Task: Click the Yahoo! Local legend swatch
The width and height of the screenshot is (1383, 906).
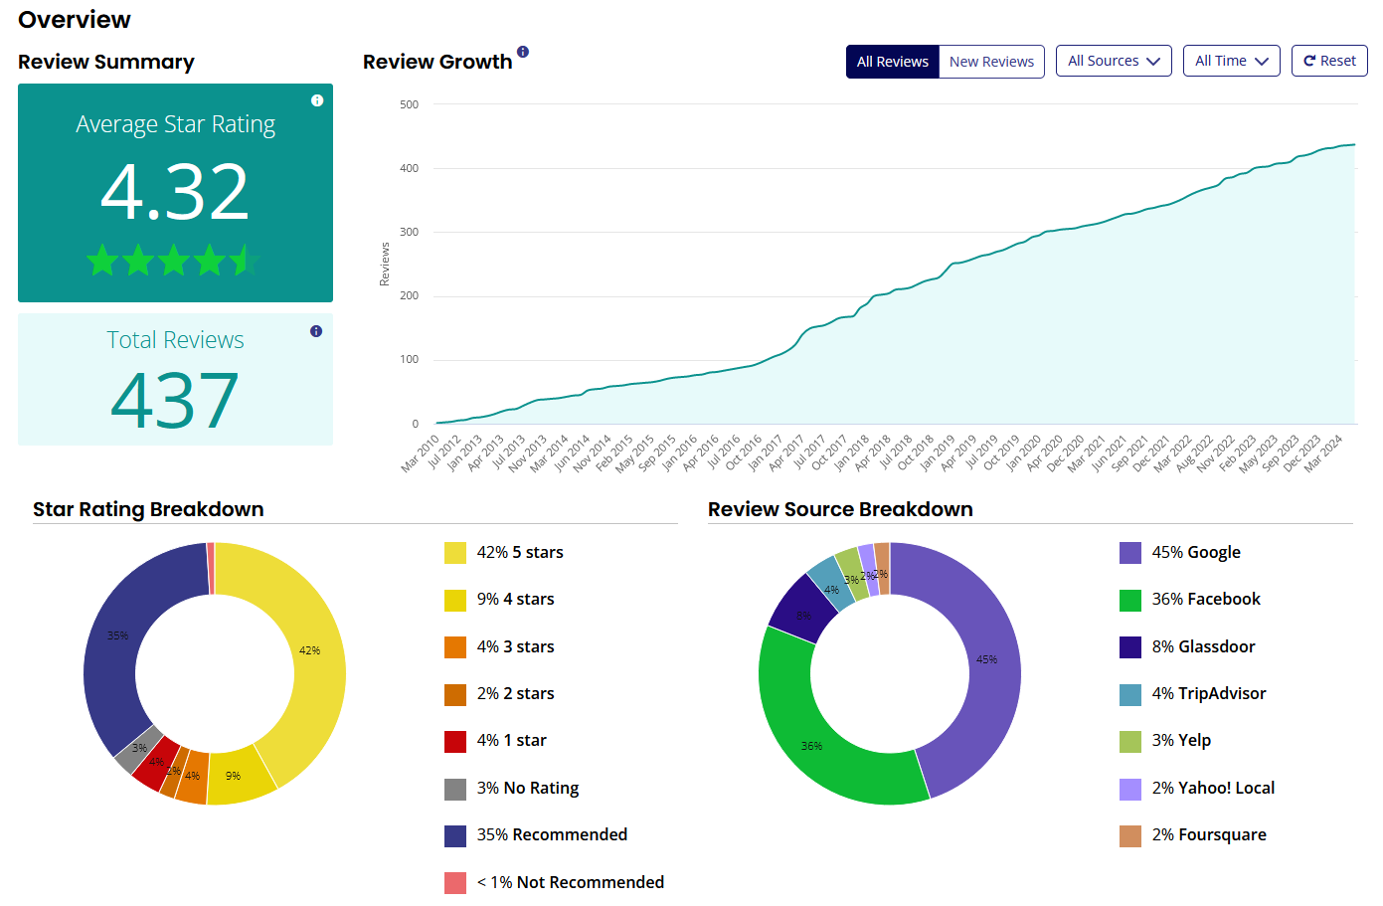Action: coord(1130,789)
